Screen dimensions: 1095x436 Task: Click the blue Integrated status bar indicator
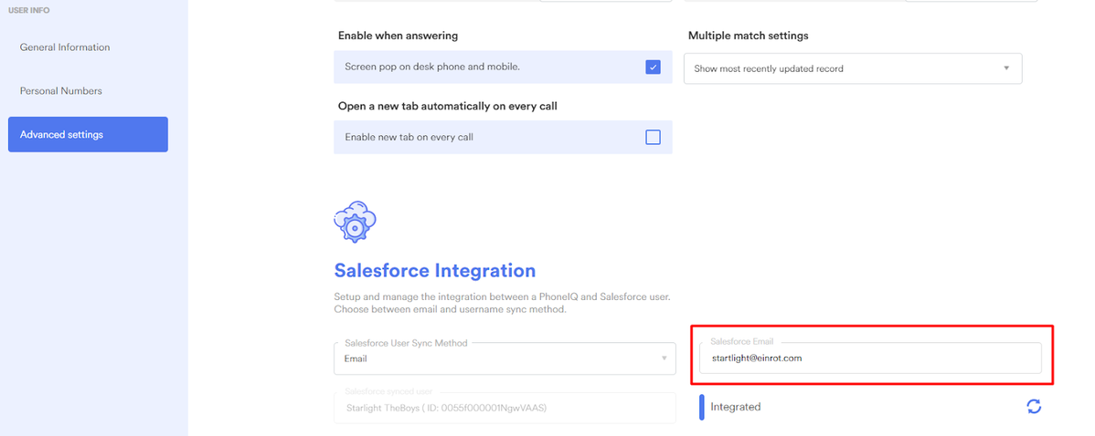[x=701, y=407]
